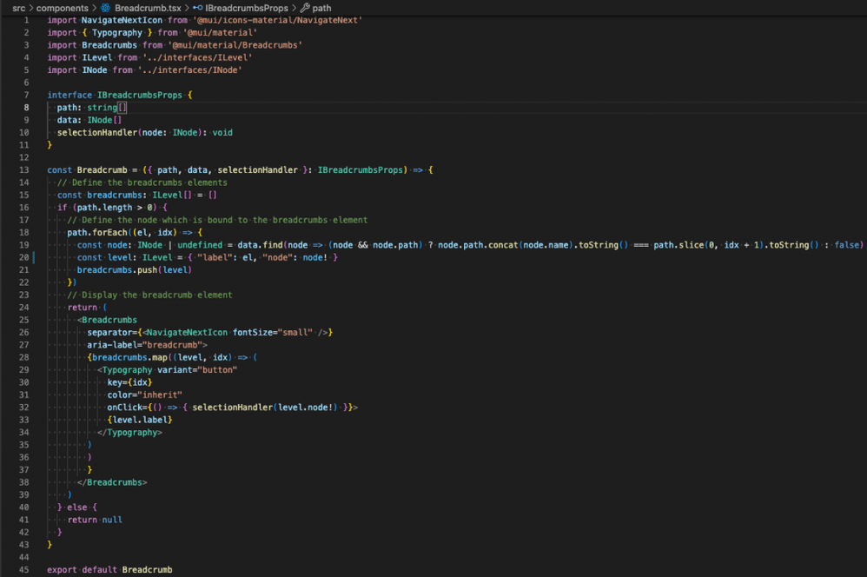Click fontSize="small" on line 26

273,333
